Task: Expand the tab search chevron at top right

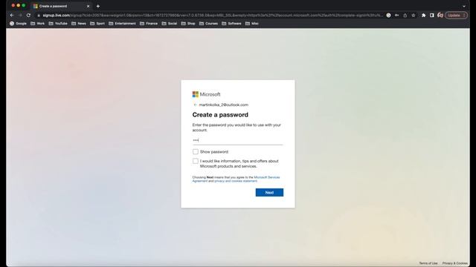Action: (x=464, y=6)
